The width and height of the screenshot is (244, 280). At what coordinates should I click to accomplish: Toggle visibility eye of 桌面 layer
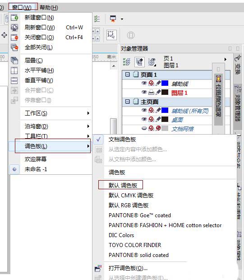click(144, 119)
